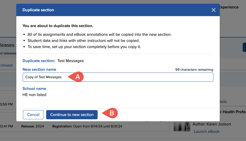The height and width of the screenshot is (141, 246).
Task: Click the Release: 2024 text
Action: (x=33, y=126)
